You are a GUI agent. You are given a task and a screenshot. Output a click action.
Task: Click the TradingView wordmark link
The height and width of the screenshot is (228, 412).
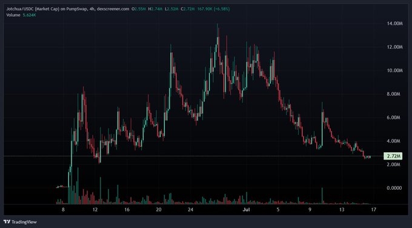coord(24,222)
